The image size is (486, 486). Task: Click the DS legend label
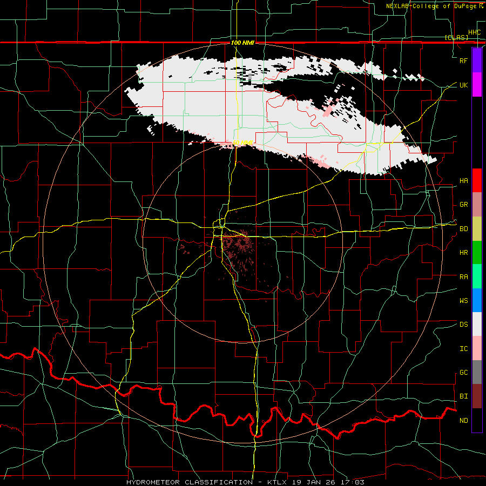coord(464,325)
